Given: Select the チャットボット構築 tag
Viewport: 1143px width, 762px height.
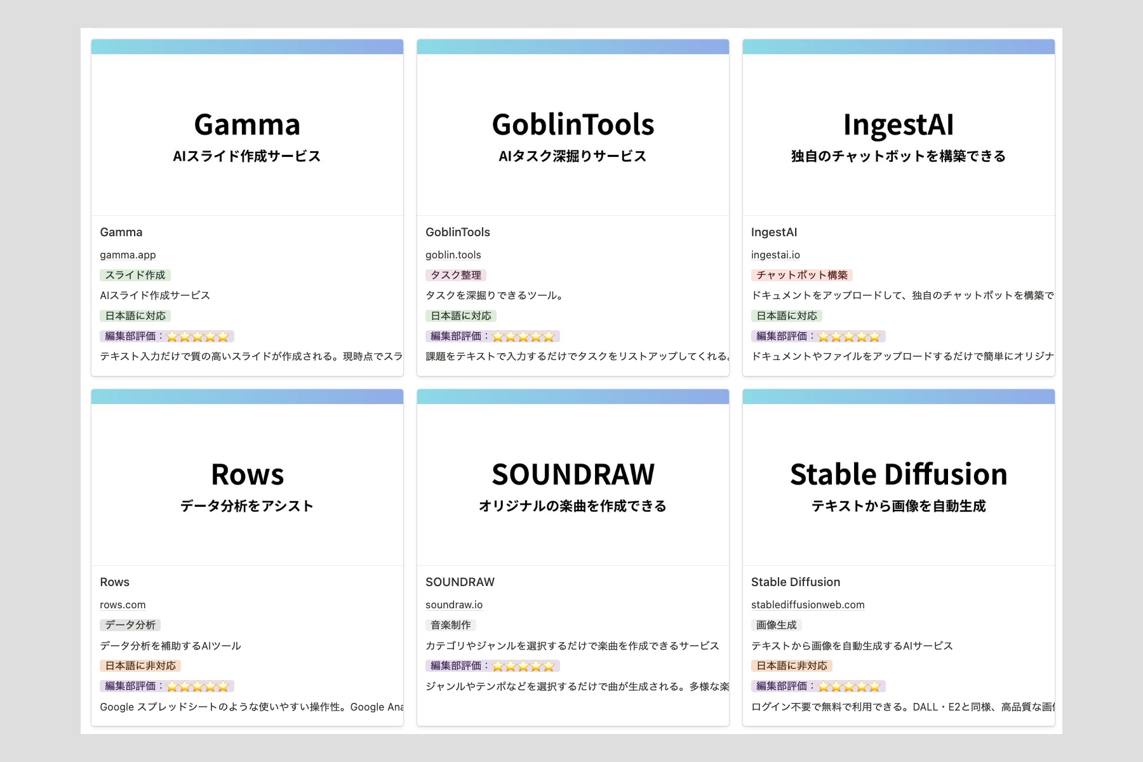Looking at the screenshot, I should [x=802, y=275].
